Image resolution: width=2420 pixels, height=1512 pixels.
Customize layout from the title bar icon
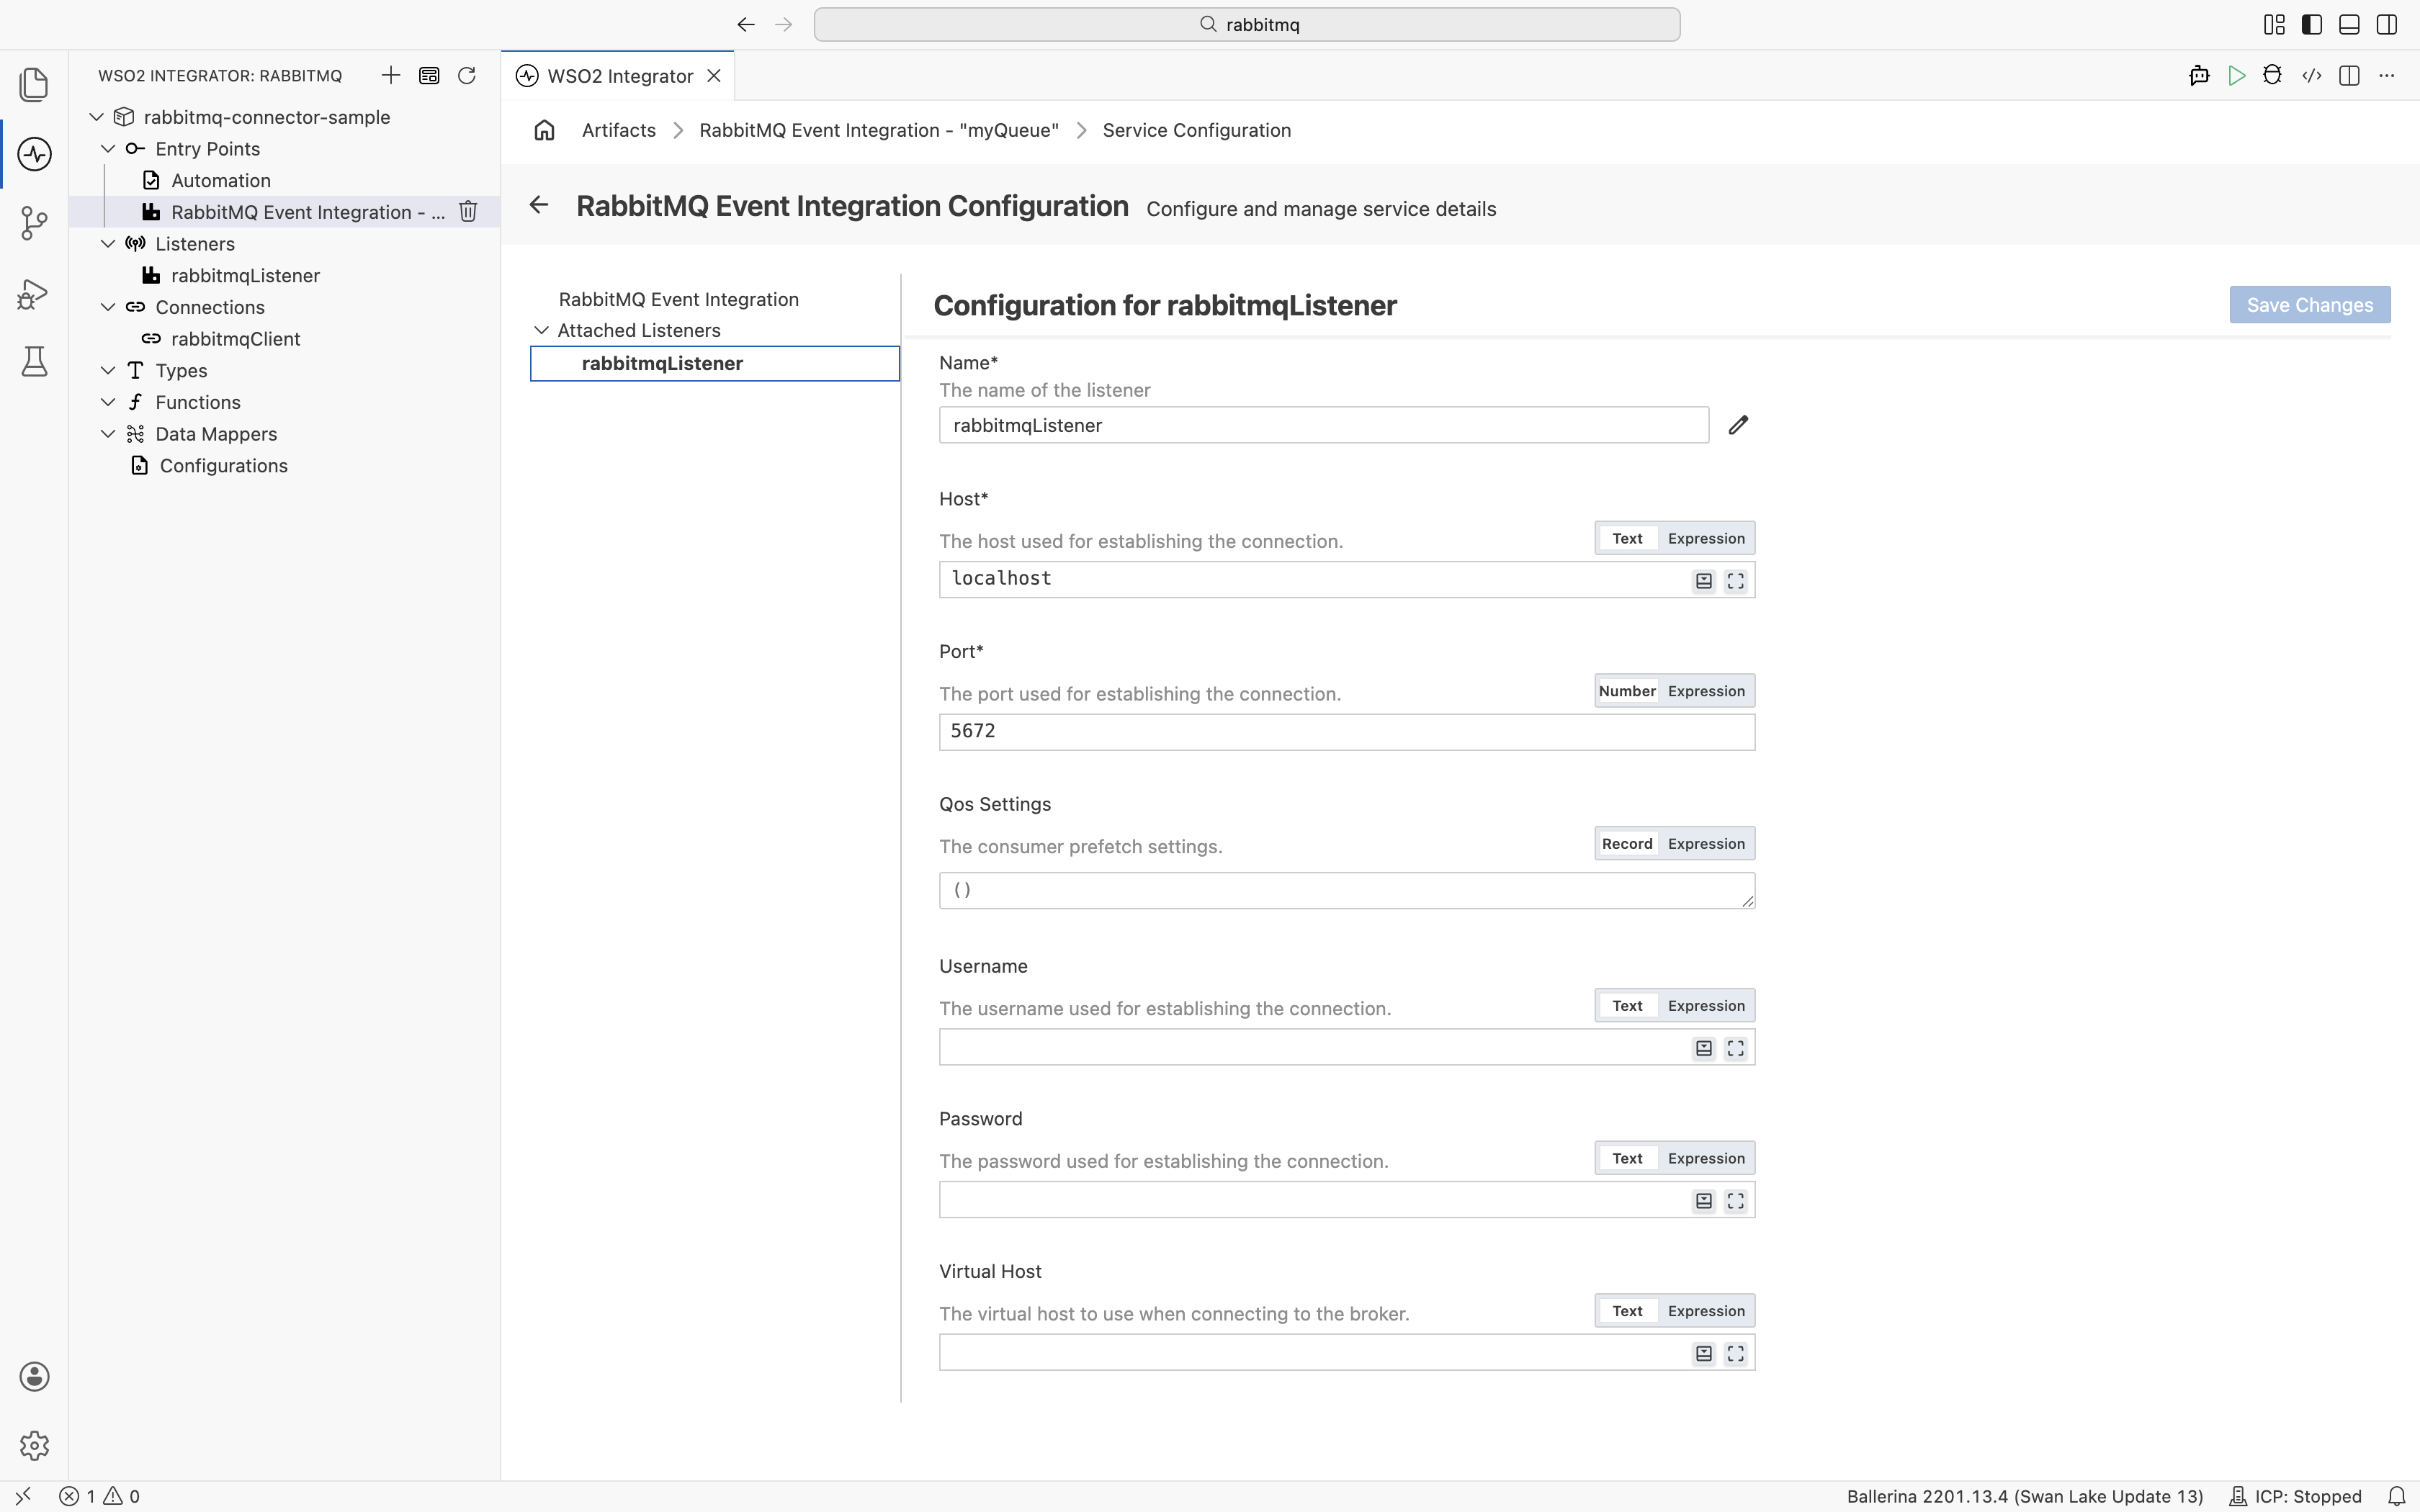click(x=2274, y=25)
